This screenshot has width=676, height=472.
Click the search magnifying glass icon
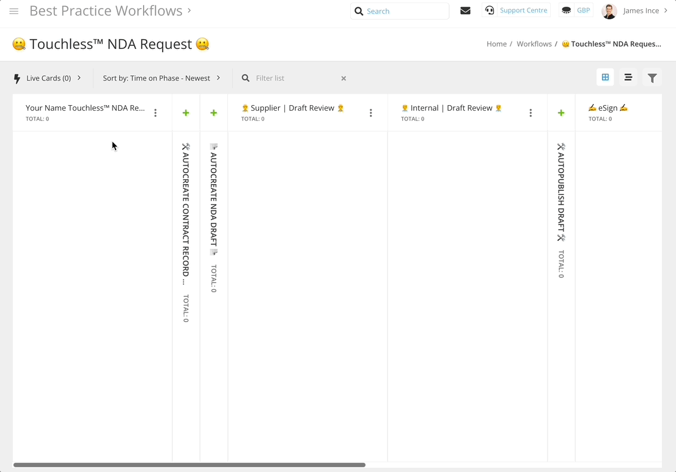pos(359,10)
